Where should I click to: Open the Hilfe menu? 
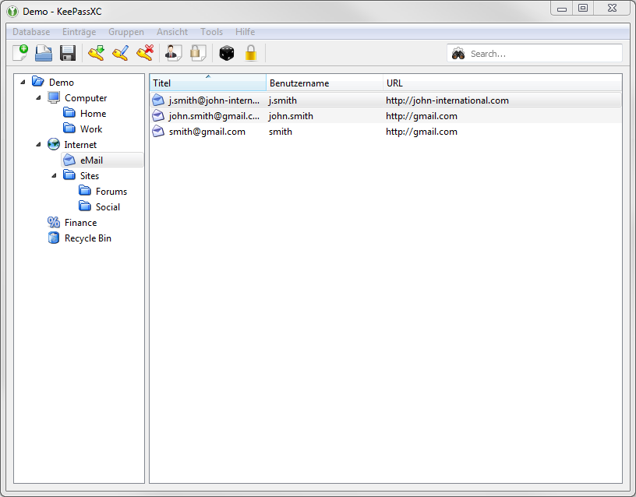[x=245, y=32]
